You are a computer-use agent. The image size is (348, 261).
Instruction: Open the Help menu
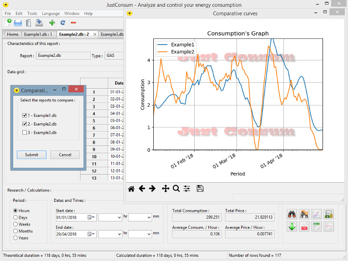[88, 14]
